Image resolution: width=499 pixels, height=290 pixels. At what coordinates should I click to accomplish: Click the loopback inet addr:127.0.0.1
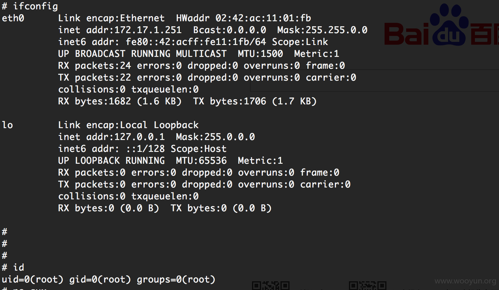pyautogui.click(x=111, y=137)
